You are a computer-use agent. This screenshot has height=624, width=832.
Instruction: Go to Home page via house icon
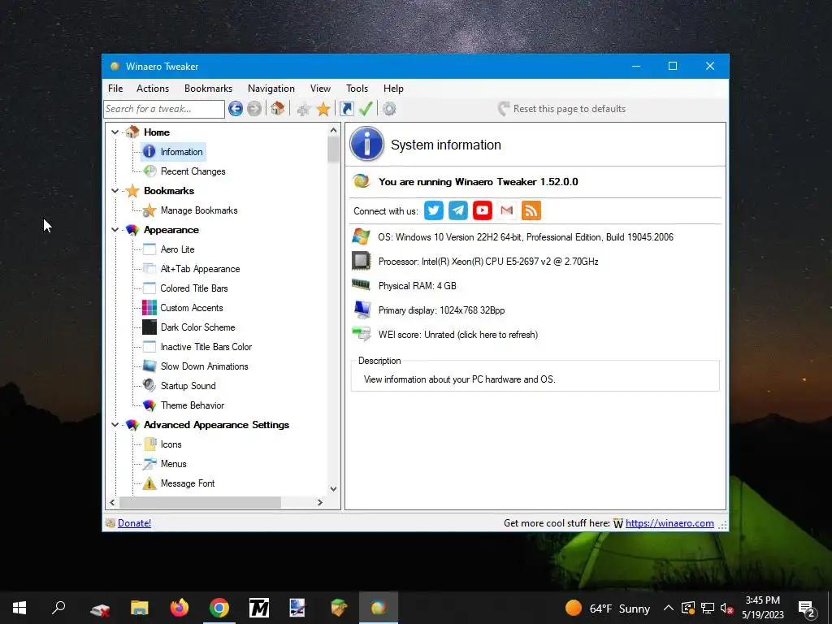(x=277, y=109)
